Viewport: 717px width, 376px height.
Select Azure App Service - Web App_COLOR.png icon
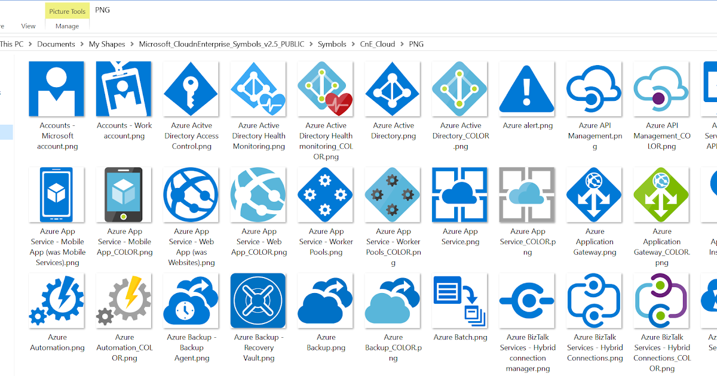[x=258, y=195]
